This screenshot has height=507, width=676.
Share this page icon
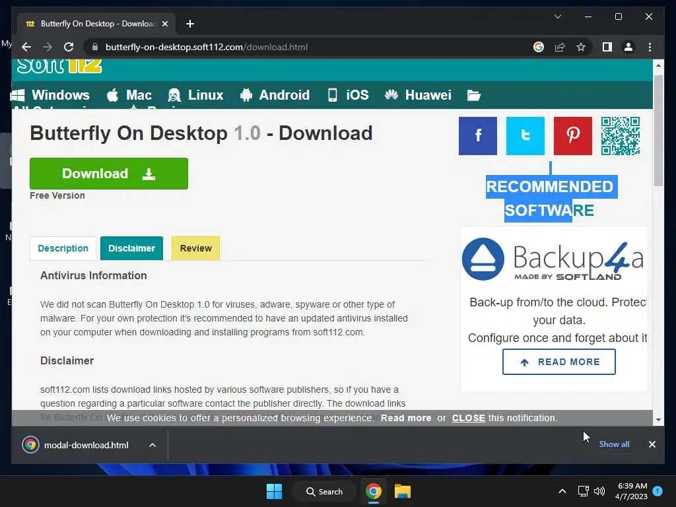click(x=560, y=47)
